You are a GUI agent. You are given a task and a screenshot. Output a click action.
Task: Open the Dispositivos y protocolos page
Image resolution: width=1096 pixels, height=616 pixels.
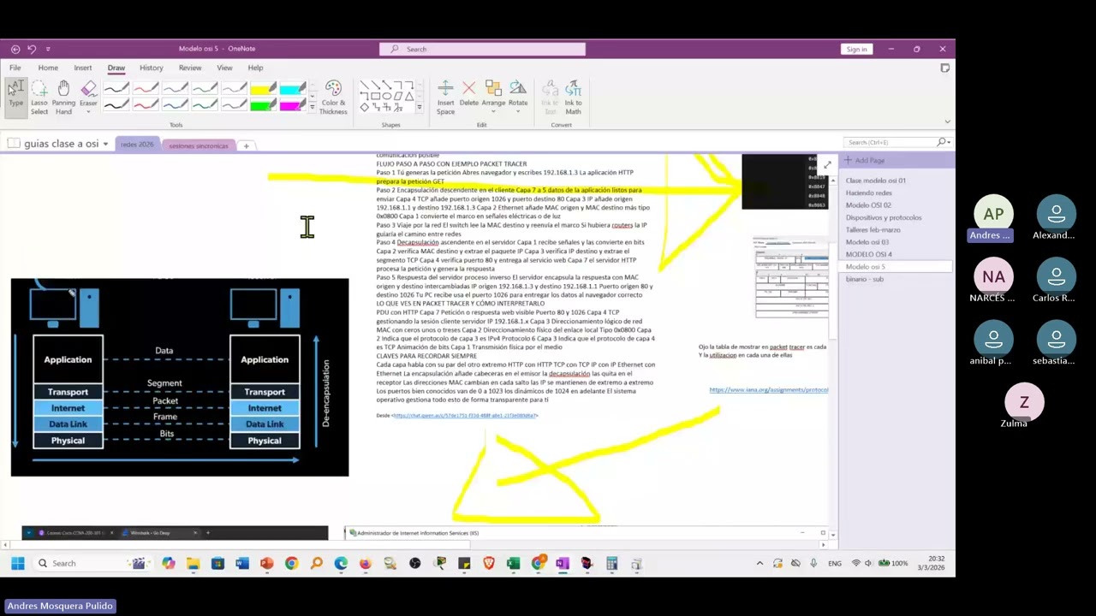[884, 217]
